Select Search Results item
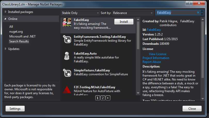The image size is (209, 118). 19,41
